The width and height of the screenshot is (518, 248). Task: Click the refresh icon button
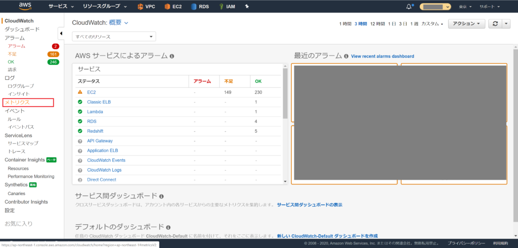495,24
